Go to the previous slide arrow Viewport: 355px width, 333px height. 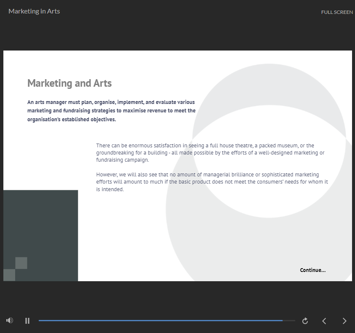click(x=324, y=321)
